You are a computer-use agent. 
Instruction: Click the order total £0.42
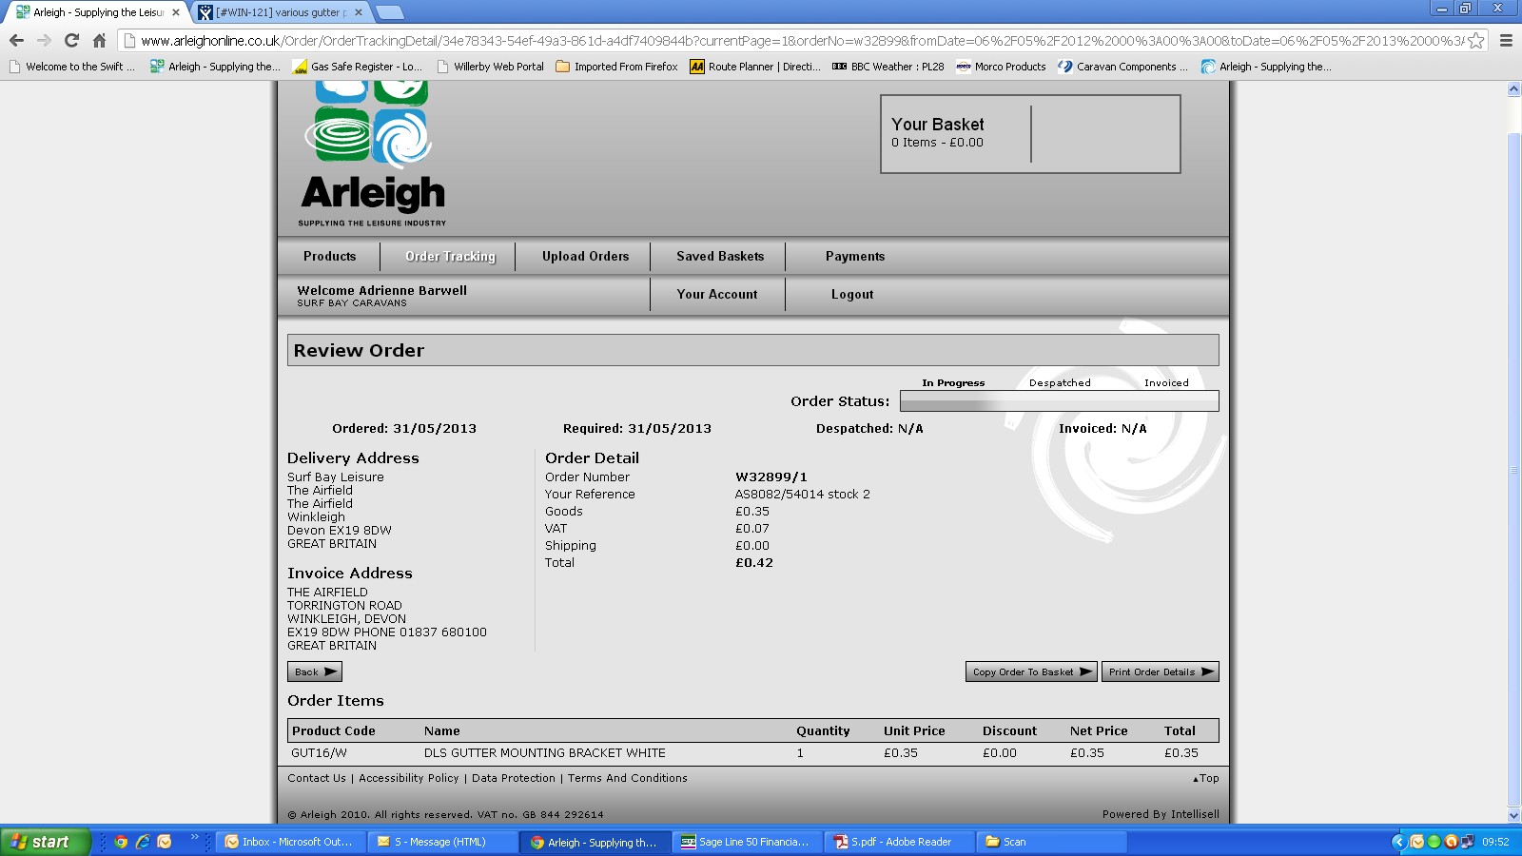point(754,563)
